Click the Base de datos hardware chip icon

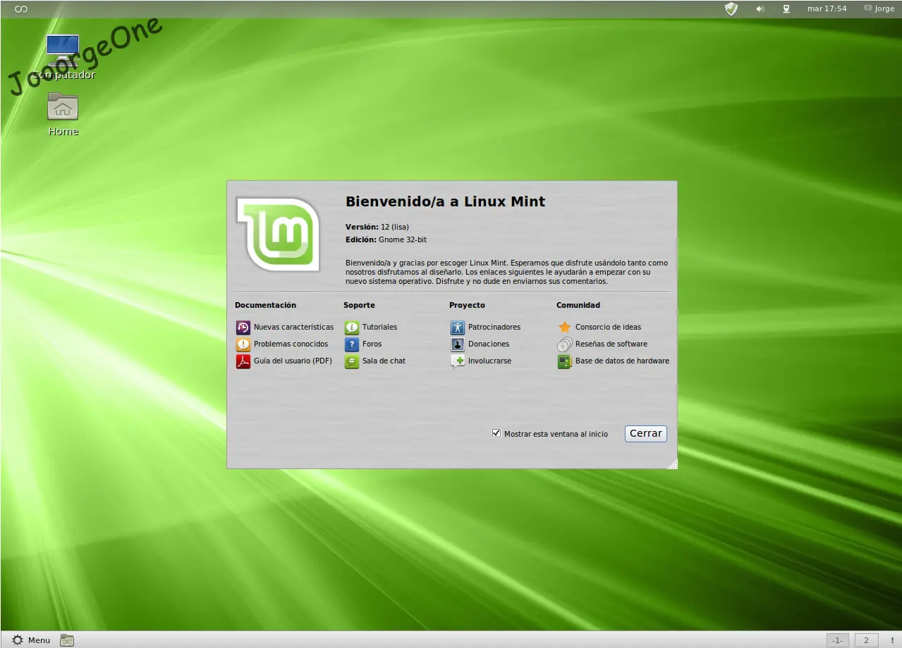coord(564,361)
